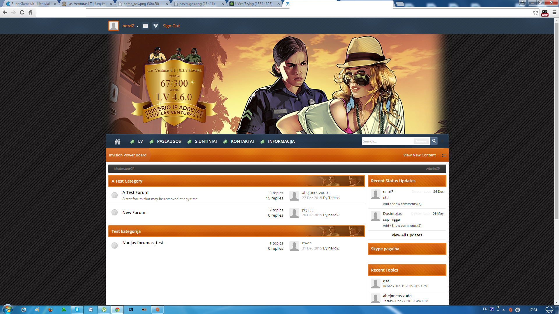
Task: Open nerdZ in Recent Status Updates
Action: pos(388,192)
